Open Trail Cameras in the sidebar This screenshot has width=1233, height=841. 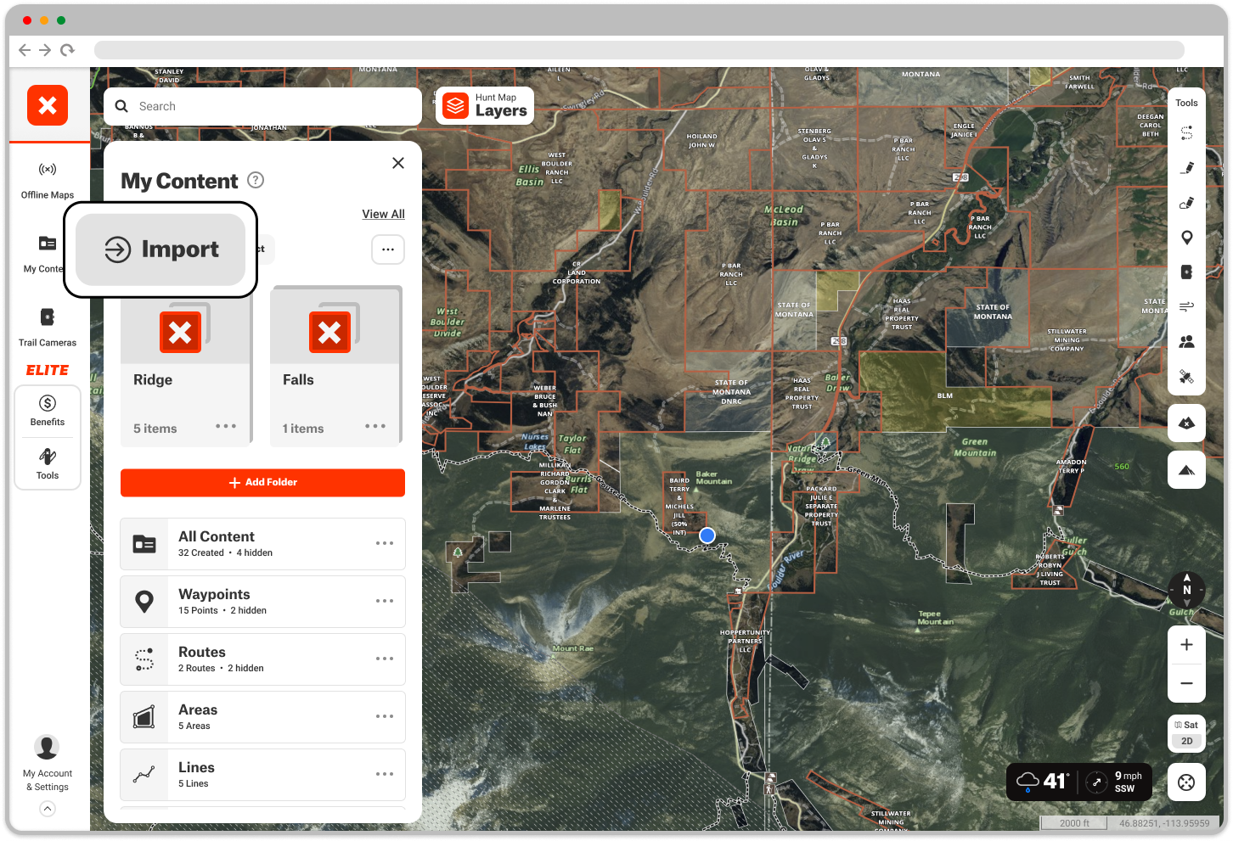point(48,328)
